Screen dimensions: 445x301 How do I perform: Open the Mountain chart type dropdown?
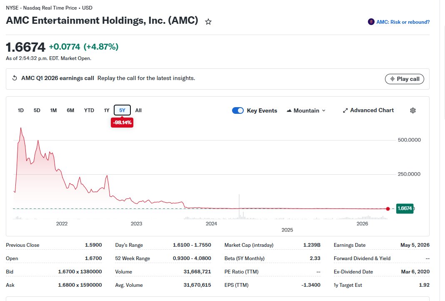[x=306, y=110]
